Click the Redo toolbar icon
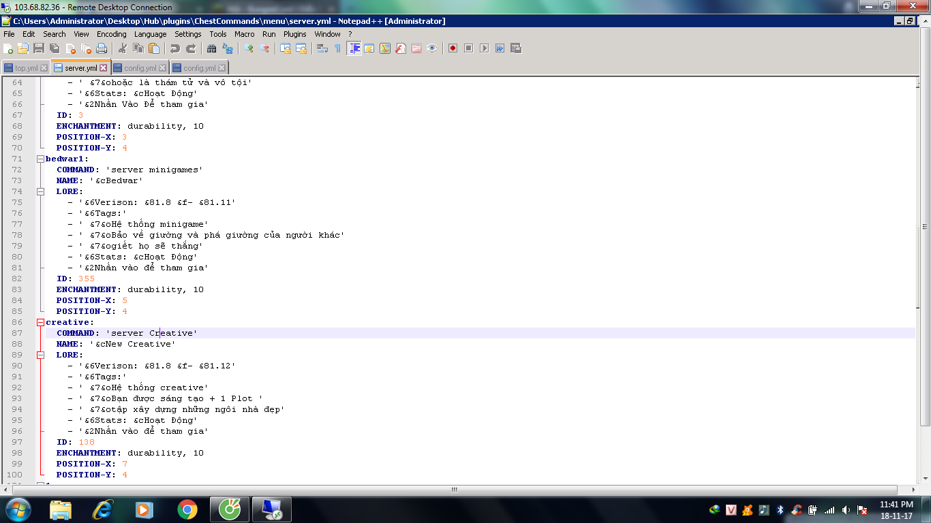Viewport: 931px width, 523px height. coord(191,48)
